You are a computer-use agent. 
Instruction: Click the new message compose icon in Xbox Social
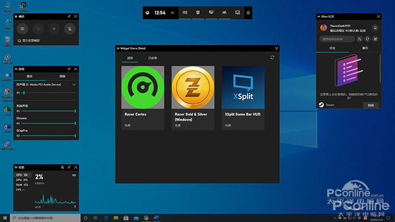(375, 39)
